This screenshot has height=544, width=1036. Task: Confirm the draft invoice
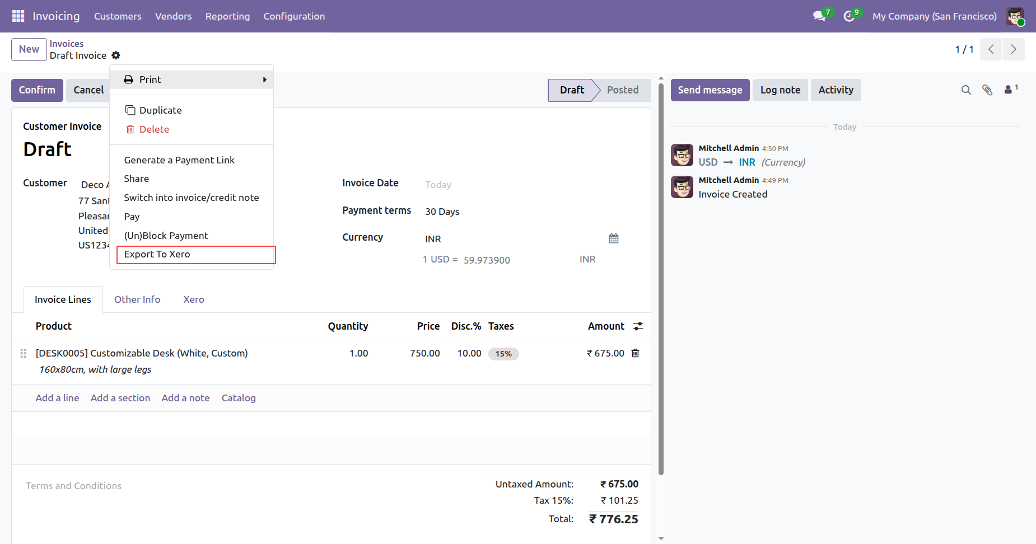click(37, 90)
